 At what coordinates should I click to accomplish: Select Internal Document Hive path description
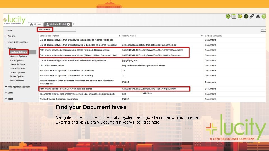pos(75,50)
